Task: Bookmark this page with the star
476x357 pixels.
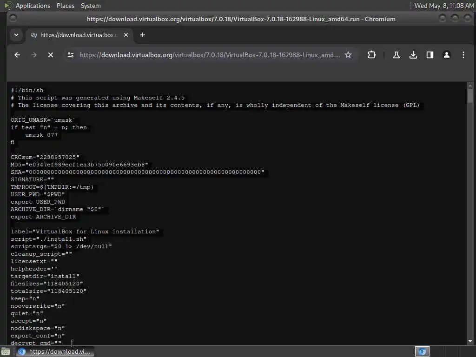Action: tap(348, 55)
